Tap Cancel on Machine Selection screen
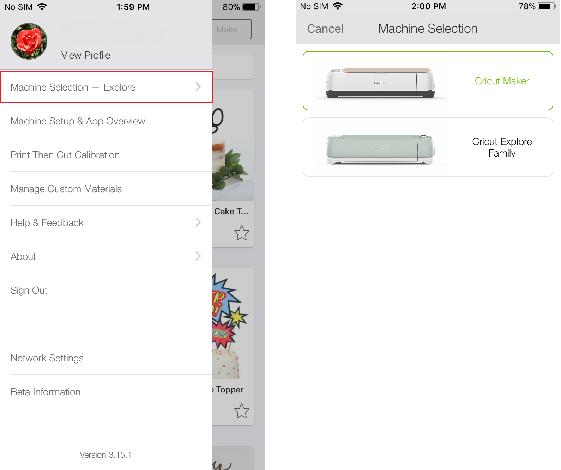The image size is (561, 470). coord(325,29)
